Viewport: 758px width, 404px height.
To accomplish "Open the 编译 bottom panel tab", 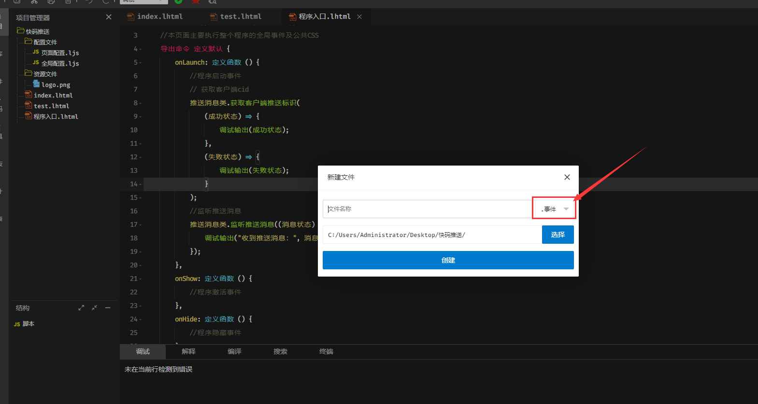I will click(234, 351).
